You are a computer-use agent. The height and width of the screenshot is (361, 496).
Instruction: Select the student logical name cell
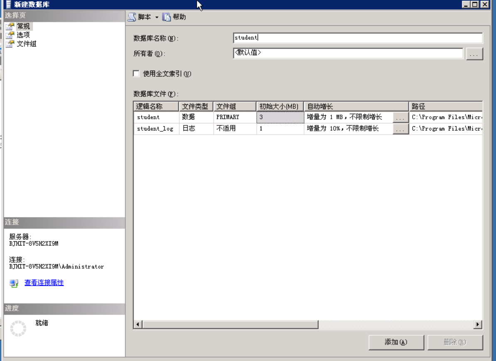tap(156, 117)
